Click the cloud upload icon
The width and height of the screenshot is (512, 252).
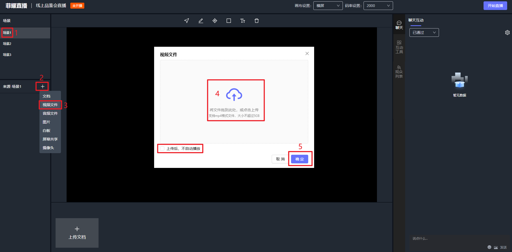point(234,95)
